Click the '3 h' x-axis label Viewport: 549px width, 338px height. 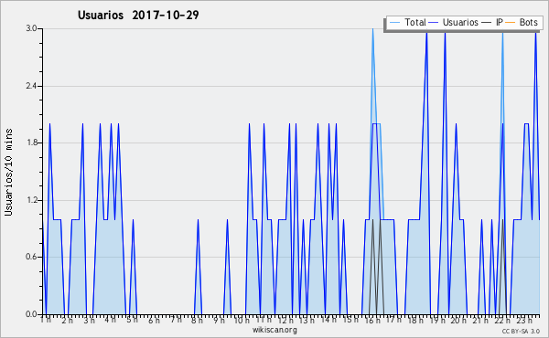(89, 320)
